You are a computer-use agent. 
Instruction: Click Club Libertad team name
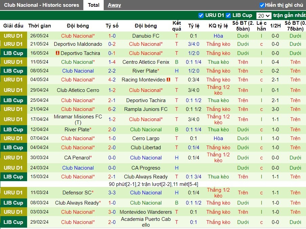coord(146,148)
